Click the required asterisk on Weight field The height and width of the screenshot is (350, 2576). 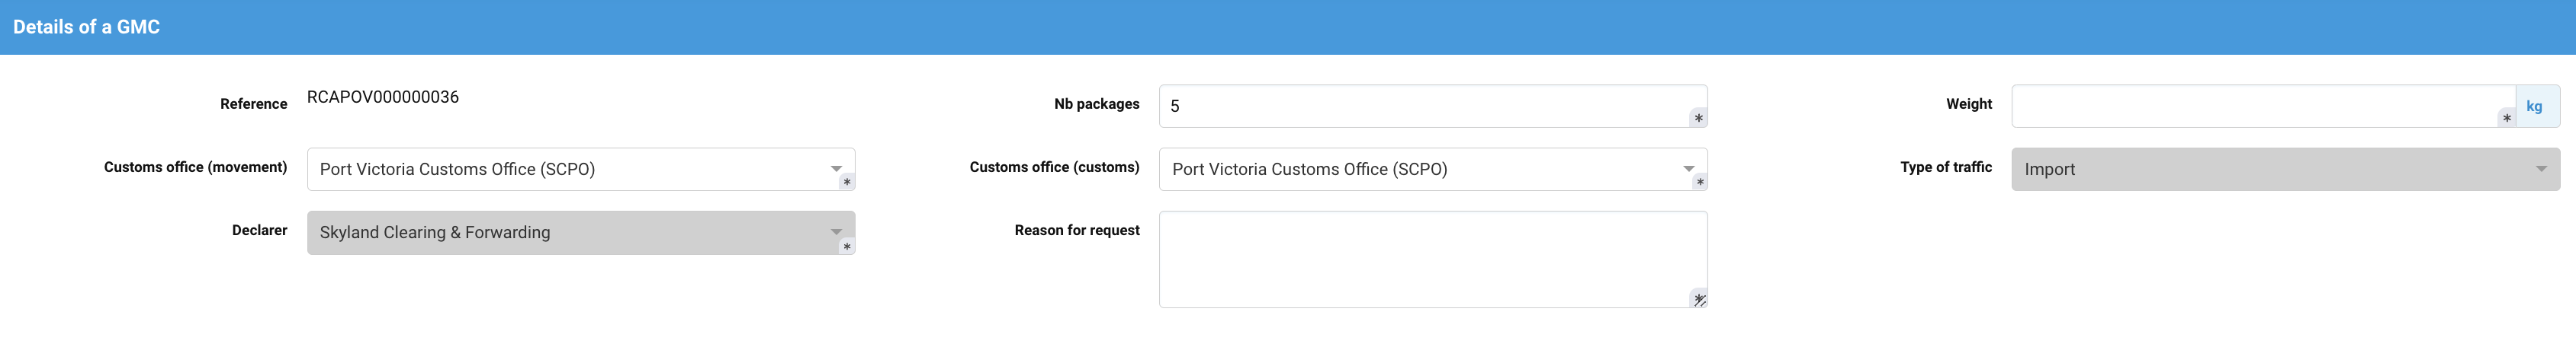pos(2506,119)
